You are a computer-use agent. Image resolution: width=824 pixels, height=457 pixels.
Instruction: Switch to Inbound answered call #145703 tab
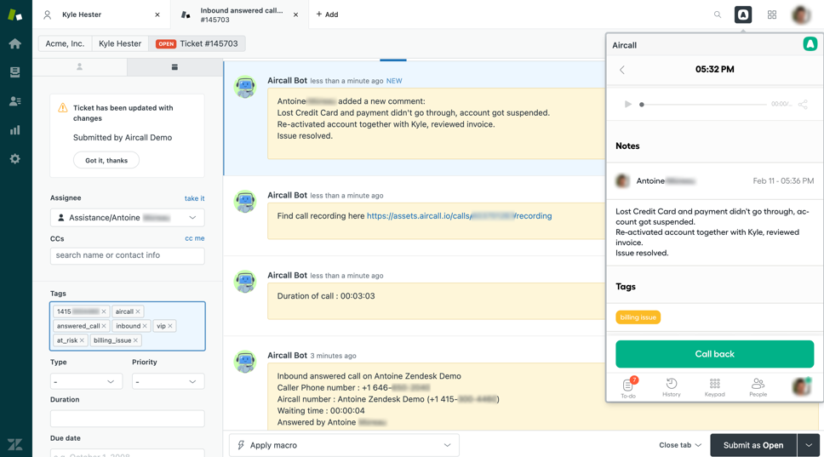241,14
